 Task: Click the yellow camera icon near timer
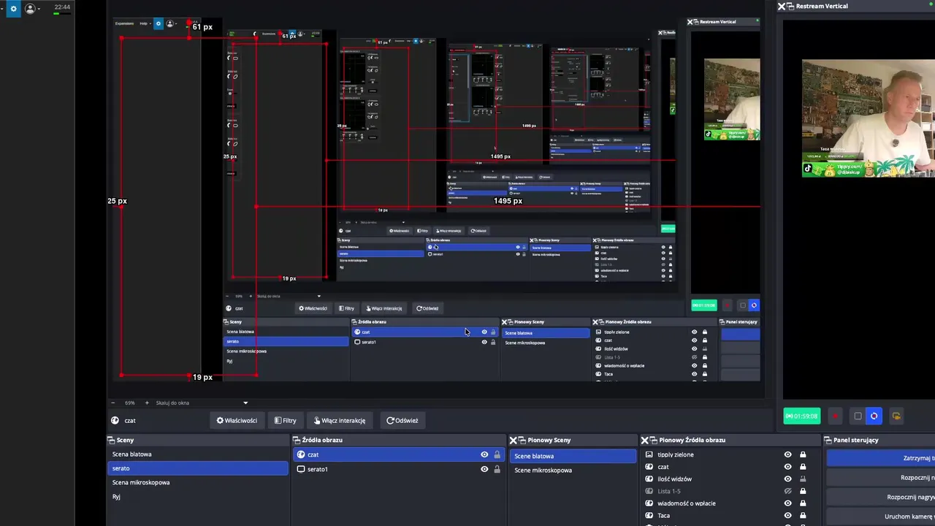click(x=896, y=416)
